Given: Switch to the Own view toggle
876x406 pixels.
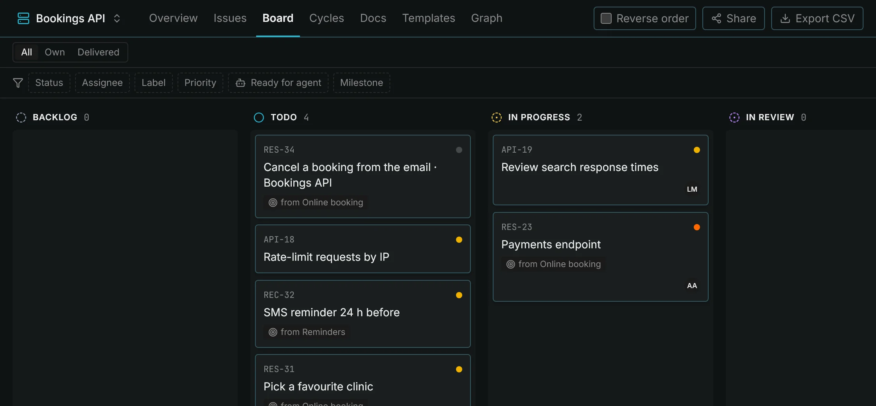Looking at the screenshot, I should pyautogui.click(x=55, y=52).
